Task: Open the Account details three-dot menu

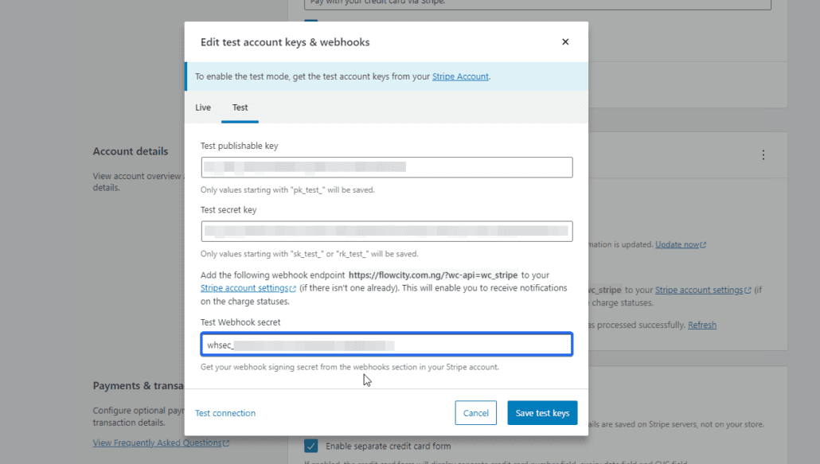Action: [763, 154]
